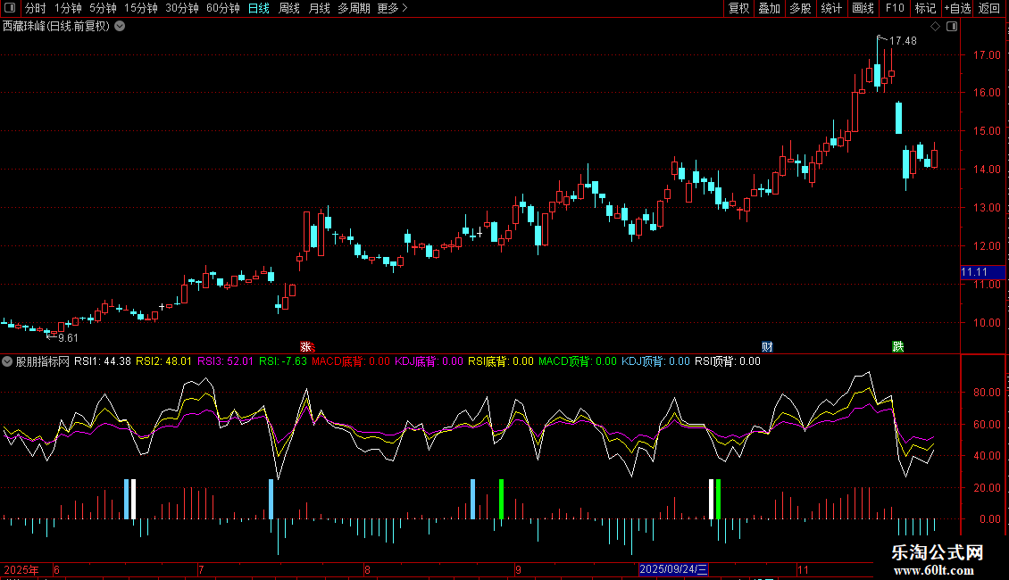The height and width of the screenshot is (580, 1009).
Task: Click month 9 on the time axis
Action: click(518, 569)
